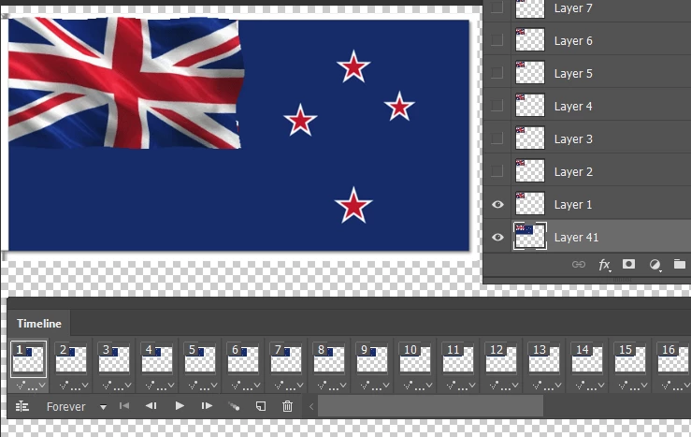Select the Layer 5 name

click(573, 74)
